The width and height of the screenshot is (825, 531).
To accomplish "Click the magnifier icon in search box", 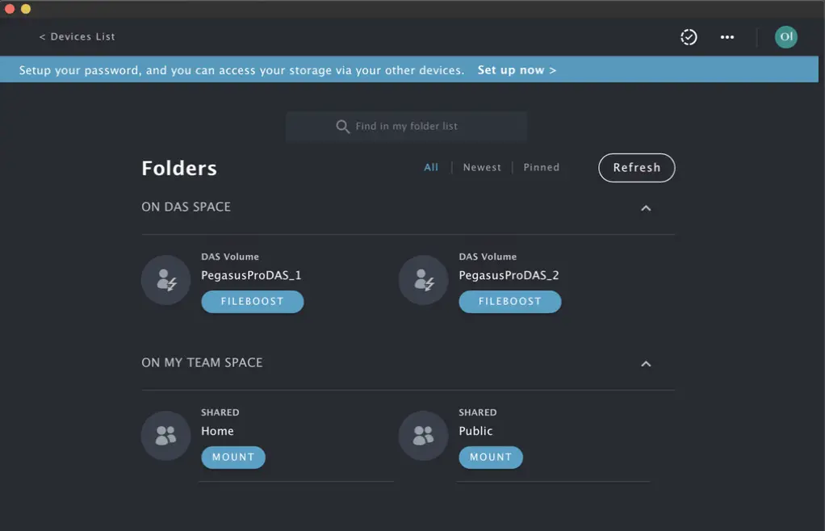I will click(342, 126).
